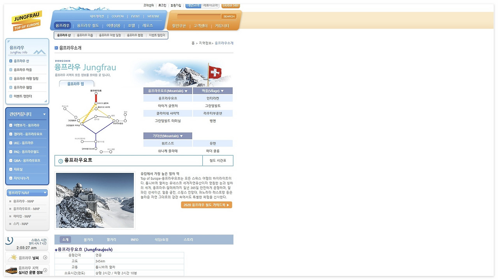This screenshot has width=498, height=280.
Task: Open 커뮤니티 in the orange navigation
Action: click(x=222, y=26)
